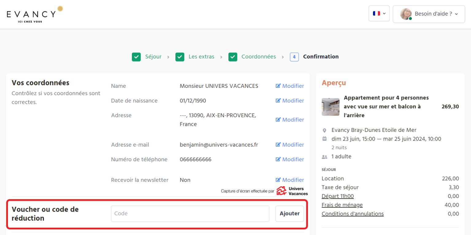471x235 pixels.
Task: Click the green checkmark beside Coordonnées
Action: pyautogui.click(x=233, y=57)
